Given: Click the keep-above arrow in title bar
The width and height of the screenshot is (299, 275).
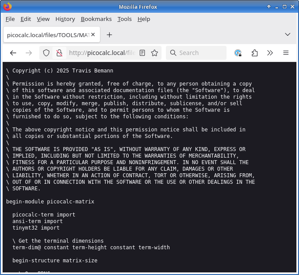Looking at the screenshot, I should coord(269,7).
